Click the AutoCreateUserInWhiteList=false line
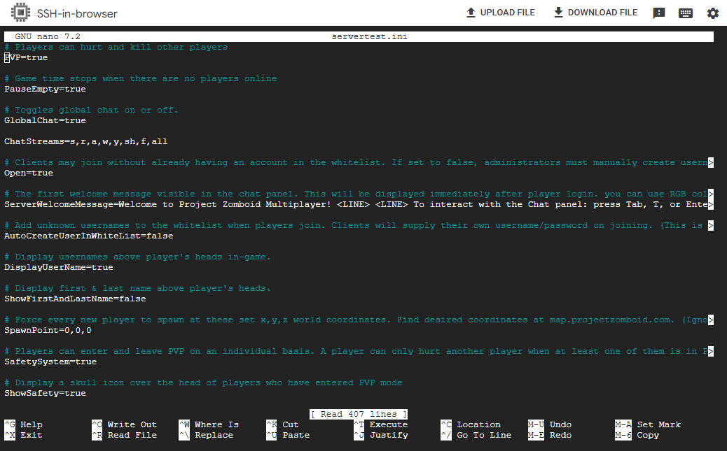Screen dimensions: 727x451 [x=88, y=236]
